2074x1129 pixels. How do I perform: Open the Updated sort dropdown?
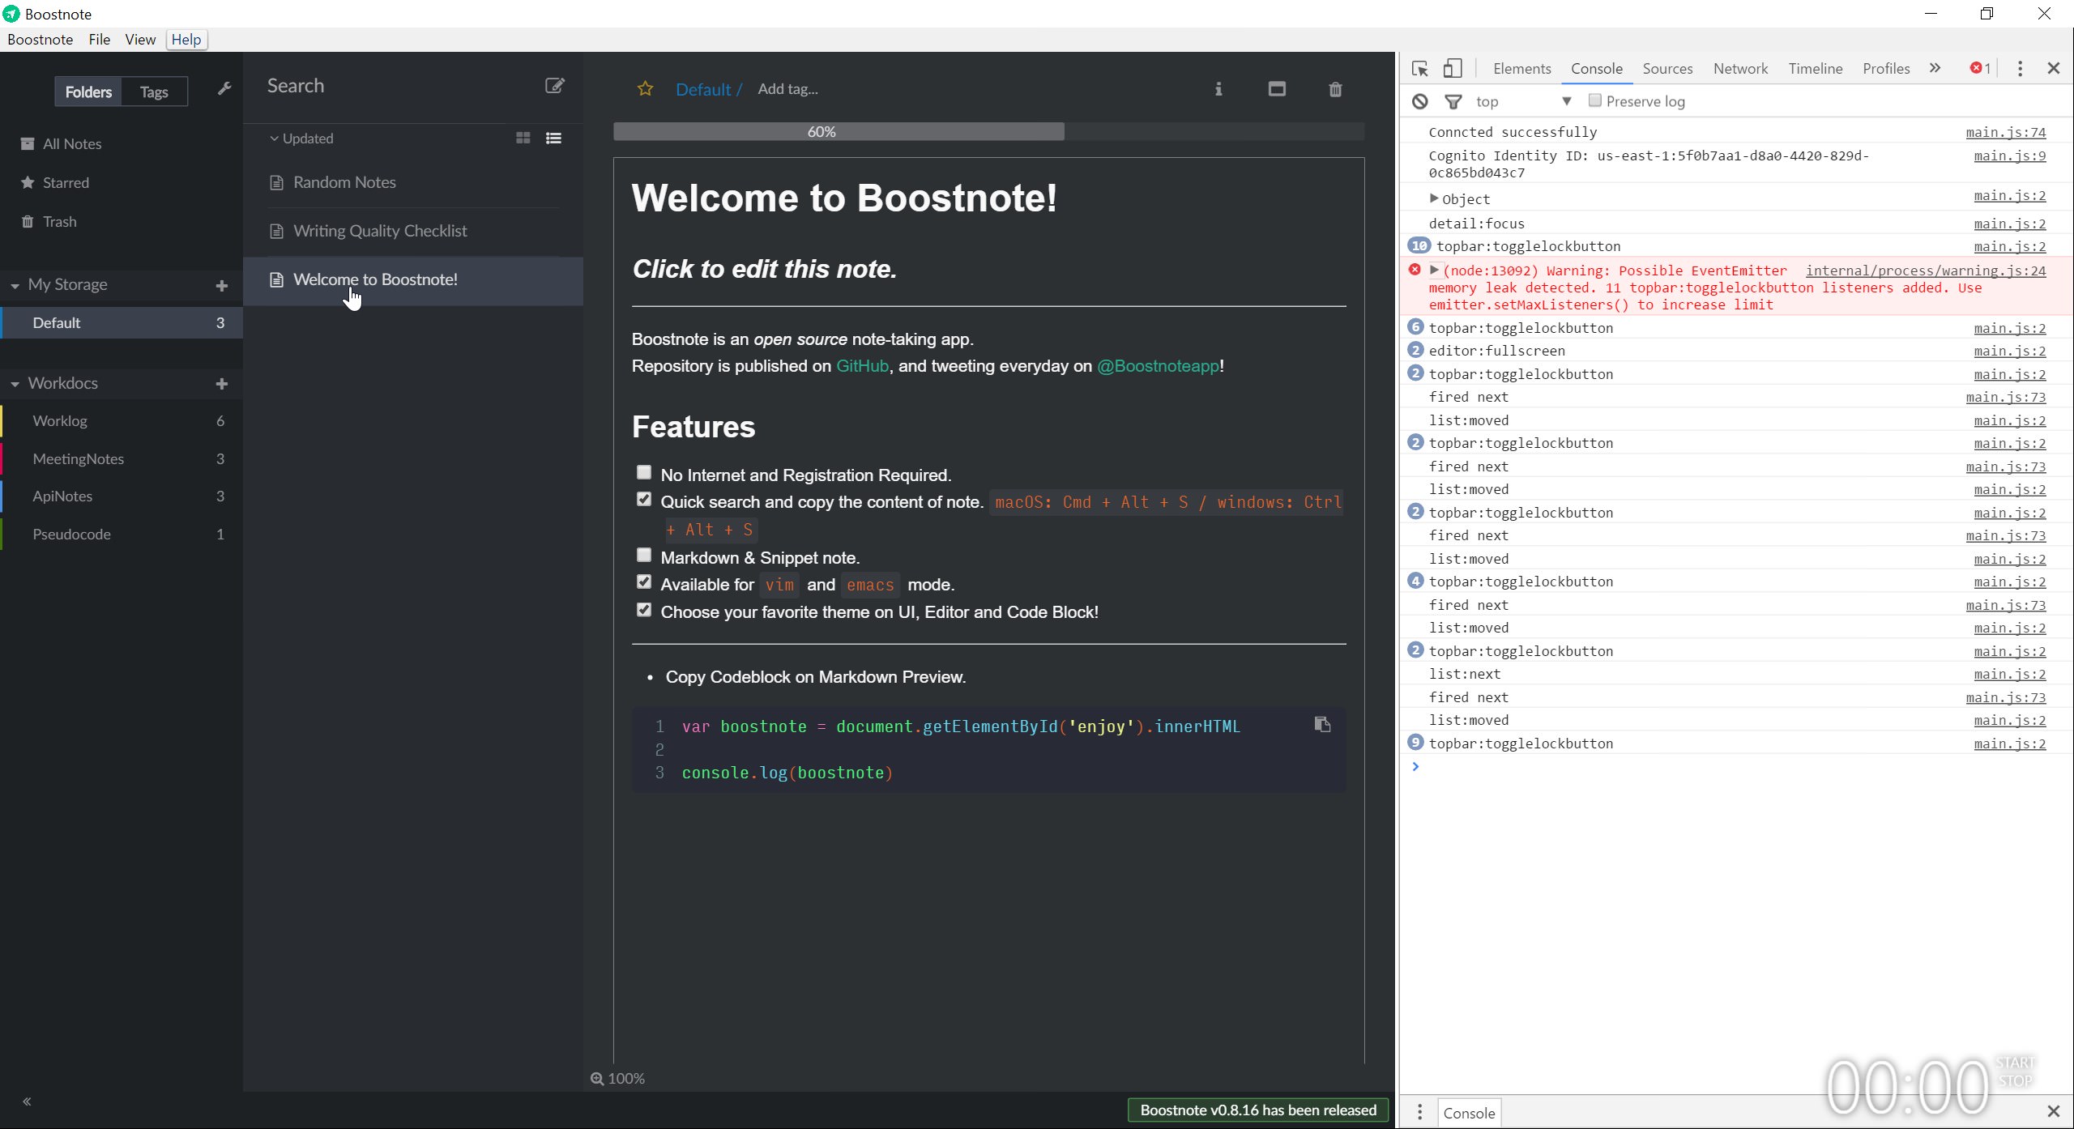coord(302,138)
